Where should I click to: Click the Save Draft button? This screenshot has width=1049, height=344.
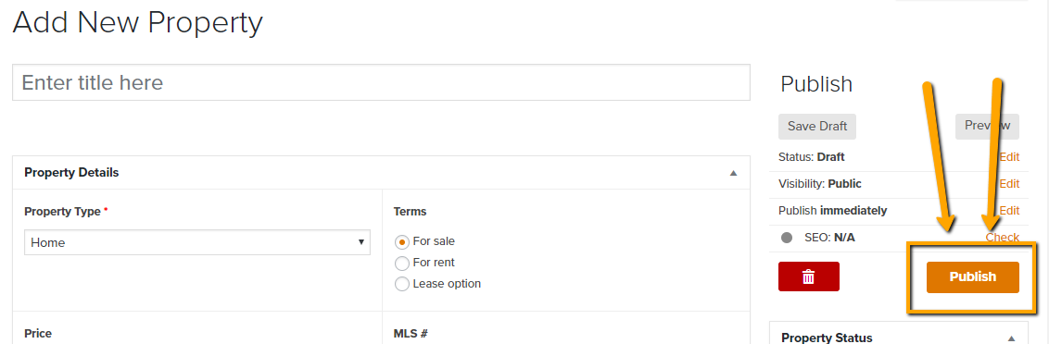tap(816, 127)
